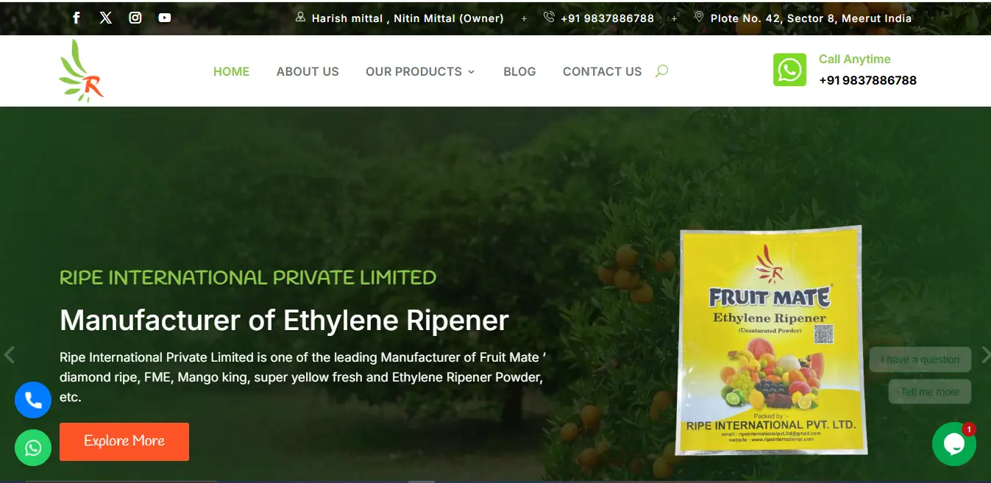Click the Ripe International logo

[81, 71]
